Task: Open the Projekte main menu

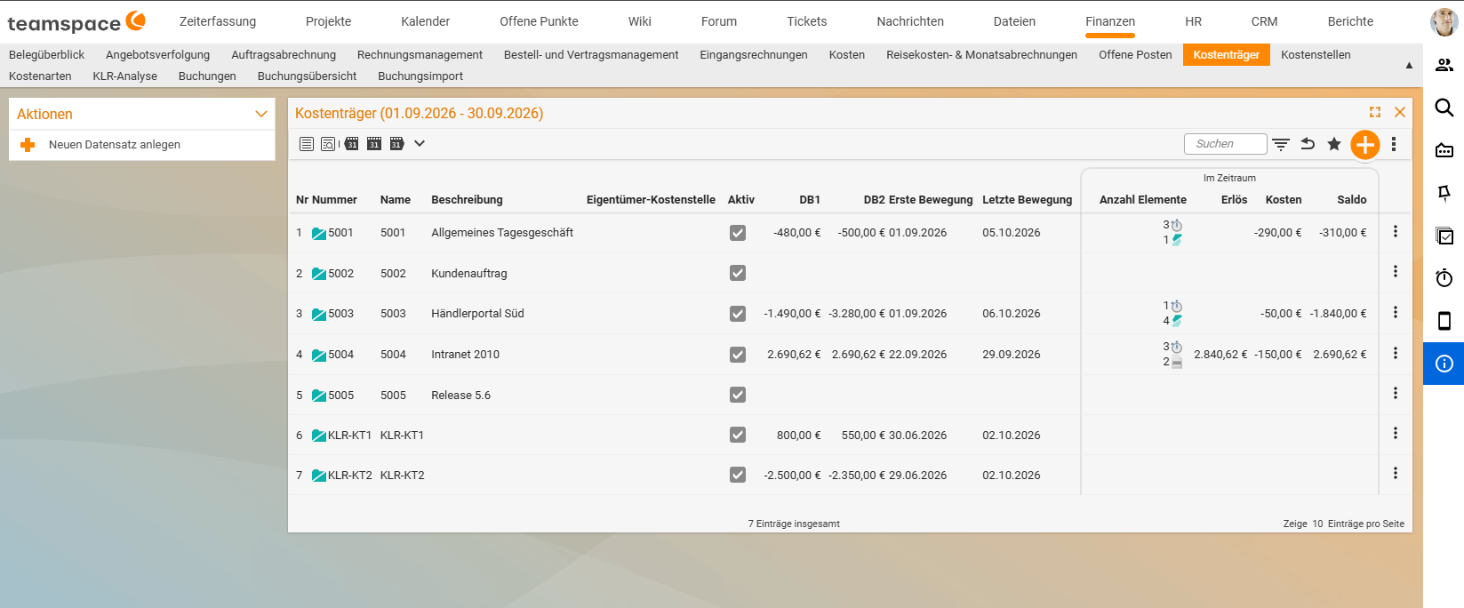Action: pyautogui.click(x=328, y=21)
